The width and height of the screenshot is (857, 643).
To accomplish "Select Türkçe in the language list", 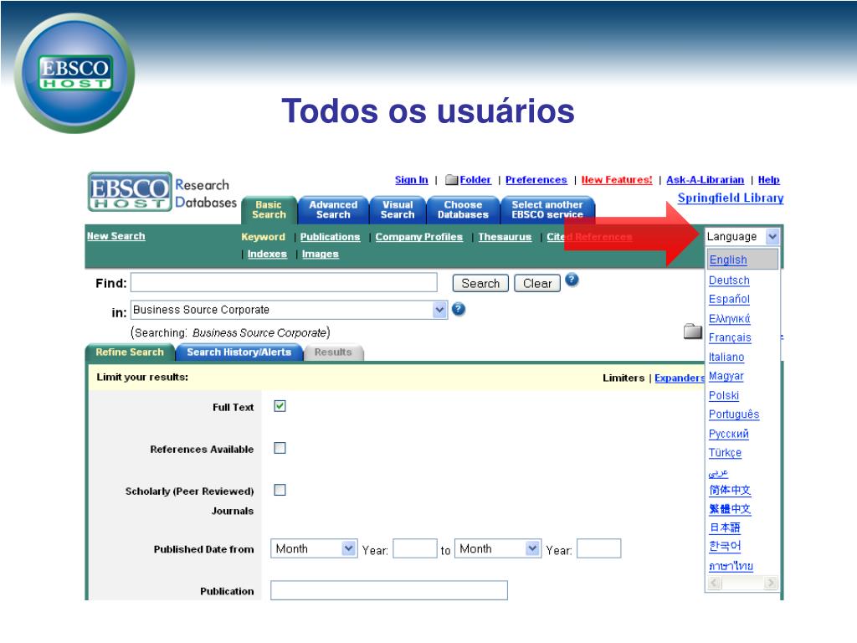I will pos(725,453).
